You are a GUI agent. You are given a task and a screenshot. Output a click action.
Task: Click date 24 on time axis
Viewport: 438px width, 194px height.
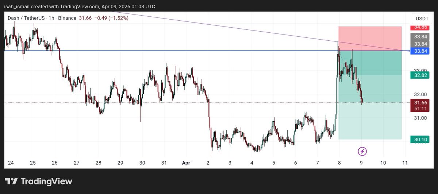11,163
